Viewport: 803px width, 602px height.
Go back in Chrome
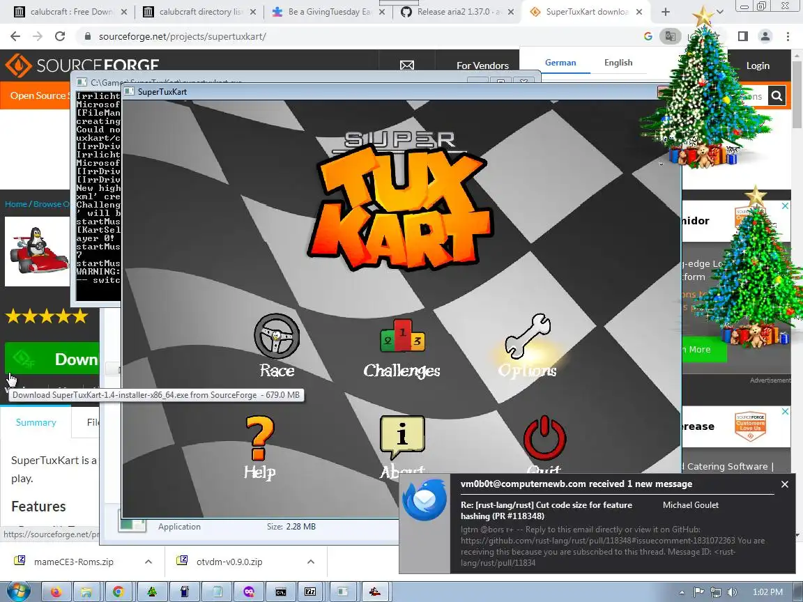15,36
